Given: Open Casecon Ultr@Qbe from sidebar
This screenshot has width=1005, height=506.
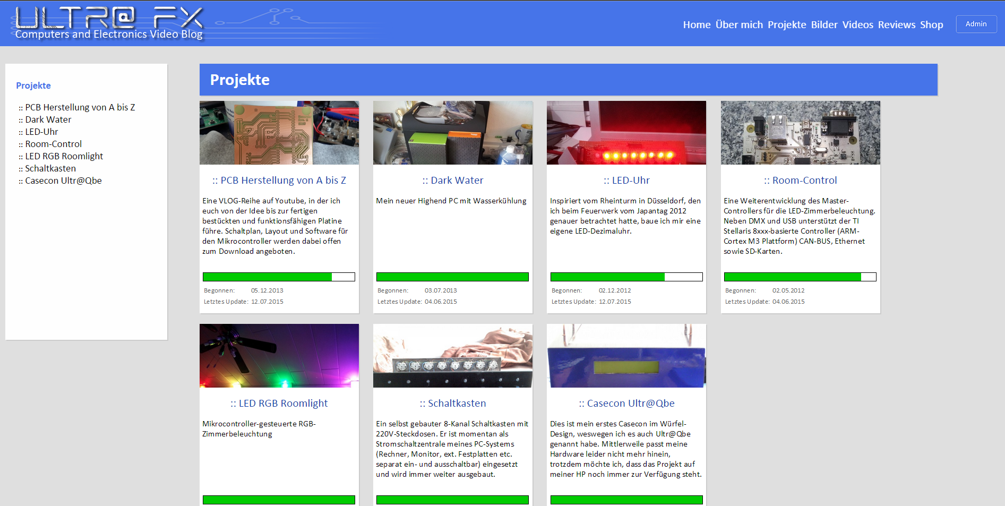Looking at the screenshot, I should coord(63,181).
